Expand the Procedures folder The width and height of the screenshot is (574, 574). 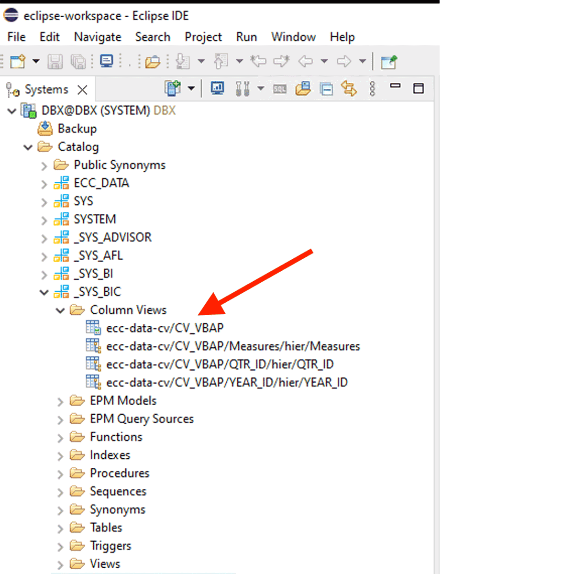pyautogui.click(x=60, y=475)
